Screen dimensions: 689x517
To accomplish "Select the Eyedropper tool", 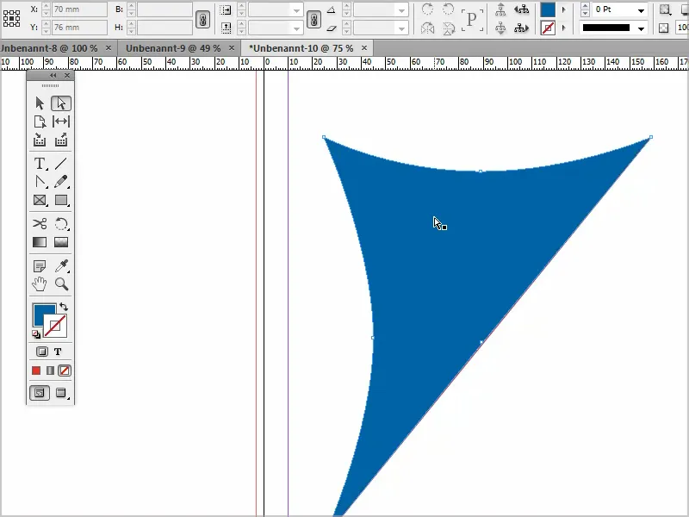I will [x=61, y=266].
